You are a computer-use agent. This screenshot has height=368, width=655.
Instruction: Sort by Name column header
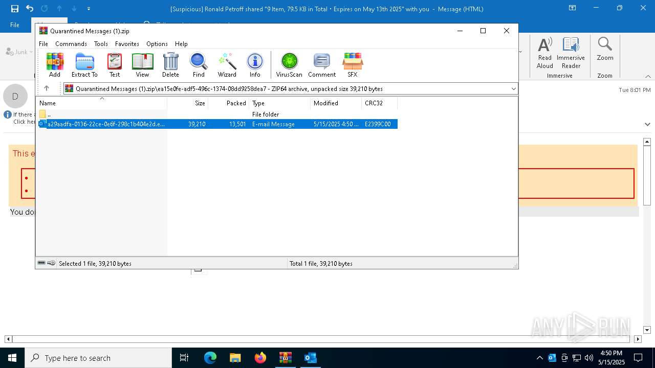(x=101, y=103)
